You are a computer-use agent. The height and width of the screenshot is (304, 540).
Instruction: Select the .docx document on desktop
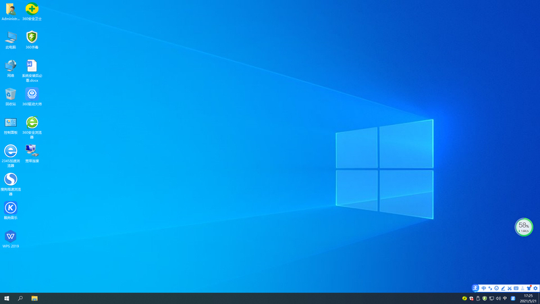click(x=32, y=71)
